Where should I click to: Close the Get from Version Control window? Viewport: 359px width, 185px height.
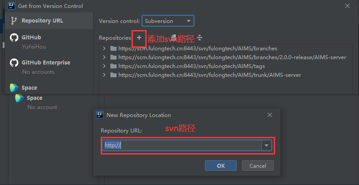coord(348,6)
